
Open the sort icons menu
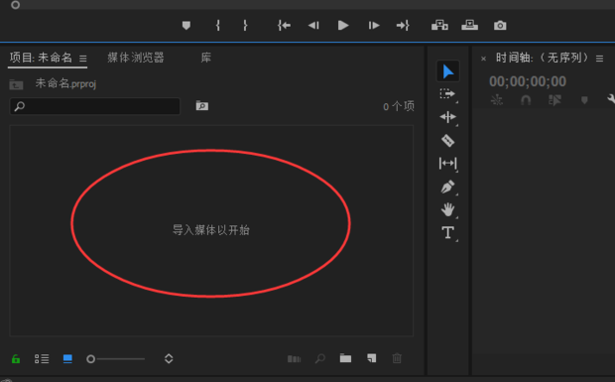(x=169, y=359)
